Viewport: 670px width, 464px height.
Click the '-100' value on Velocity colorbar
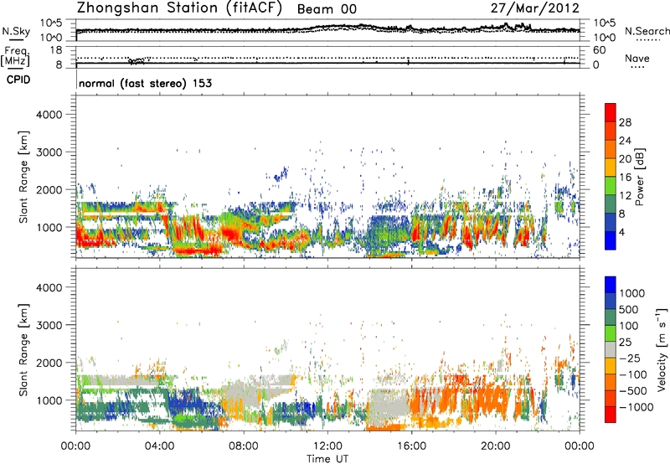(633, 374)
